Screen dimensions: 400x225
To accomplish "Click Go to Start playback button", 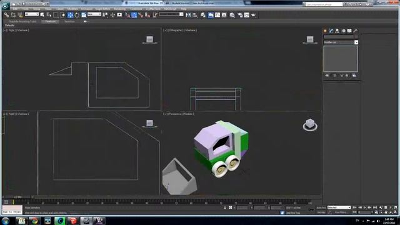I will (x=354, y=207).
